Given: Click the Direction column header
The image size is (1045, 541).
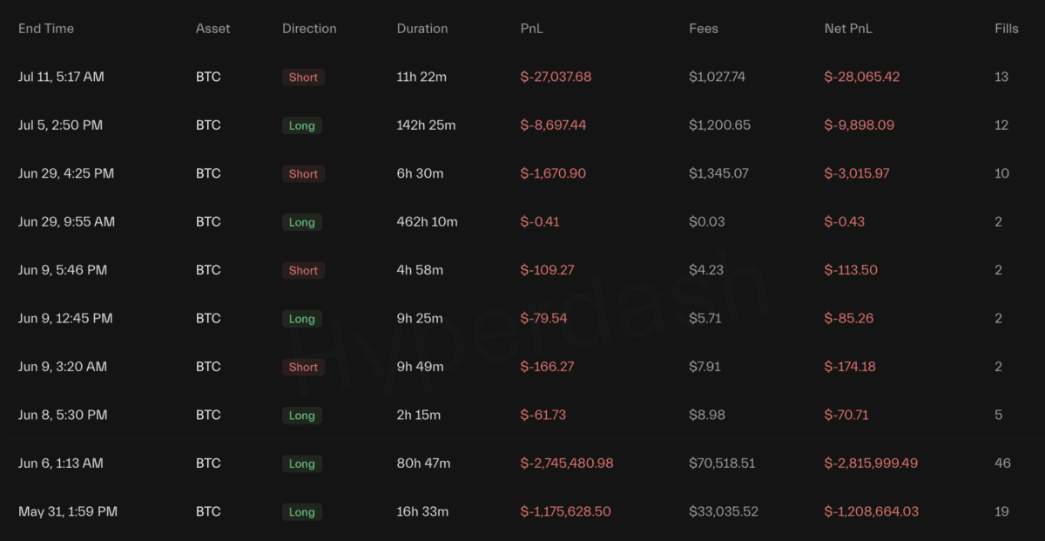Looking at the screenshot, I should [x=309, y=29].
